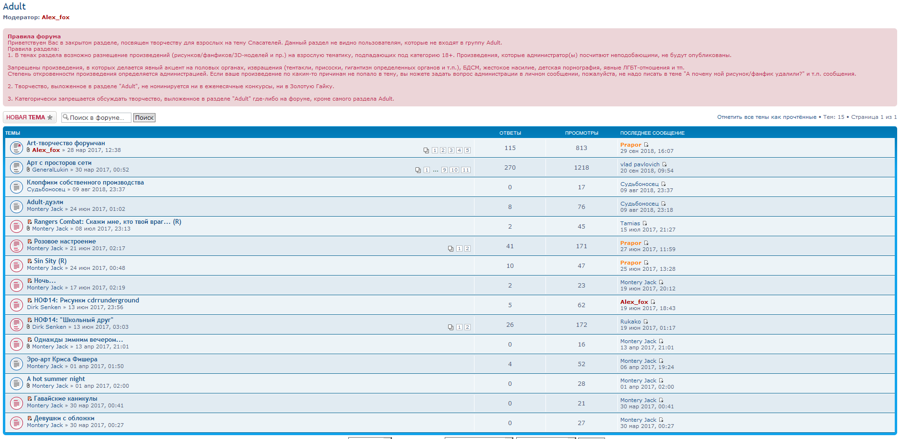Open the Art-творчество форумчан topic
901x439 pixels.
(66, 143)
